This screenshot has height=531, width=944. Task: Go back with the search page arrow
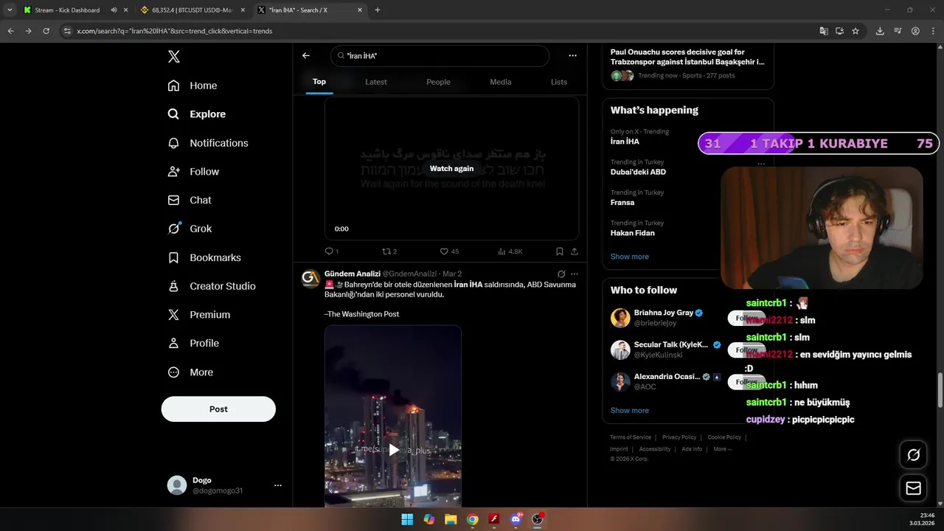click(306, 55)
